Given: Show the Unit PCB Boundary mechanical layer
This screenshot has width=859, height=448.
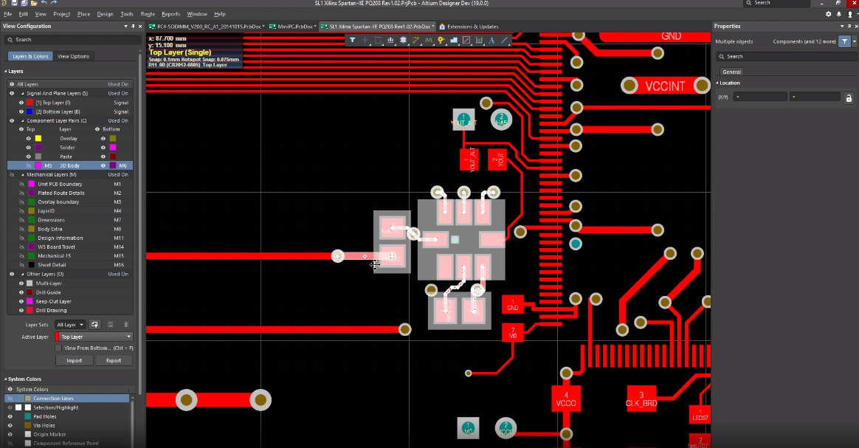Looking at the screenshot, I should point(21,184).
